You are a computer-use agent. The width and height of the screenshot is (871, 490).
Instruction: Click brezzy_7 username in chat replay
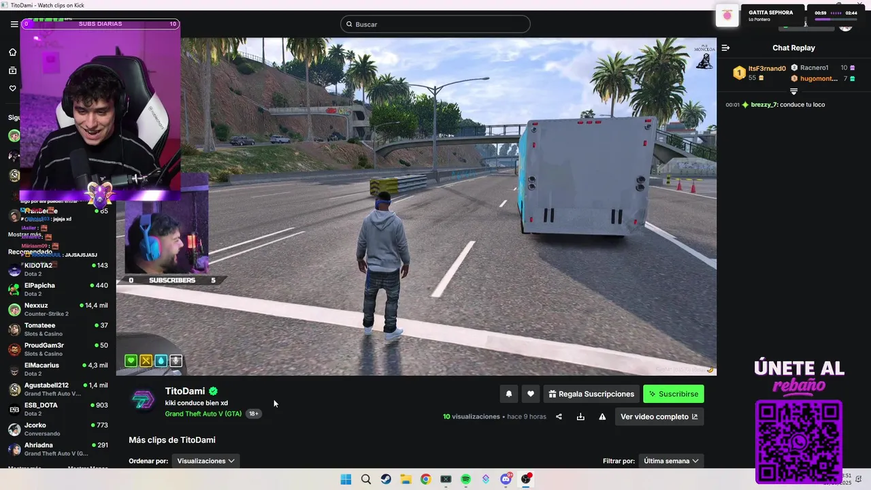click(x=764, y=105)
